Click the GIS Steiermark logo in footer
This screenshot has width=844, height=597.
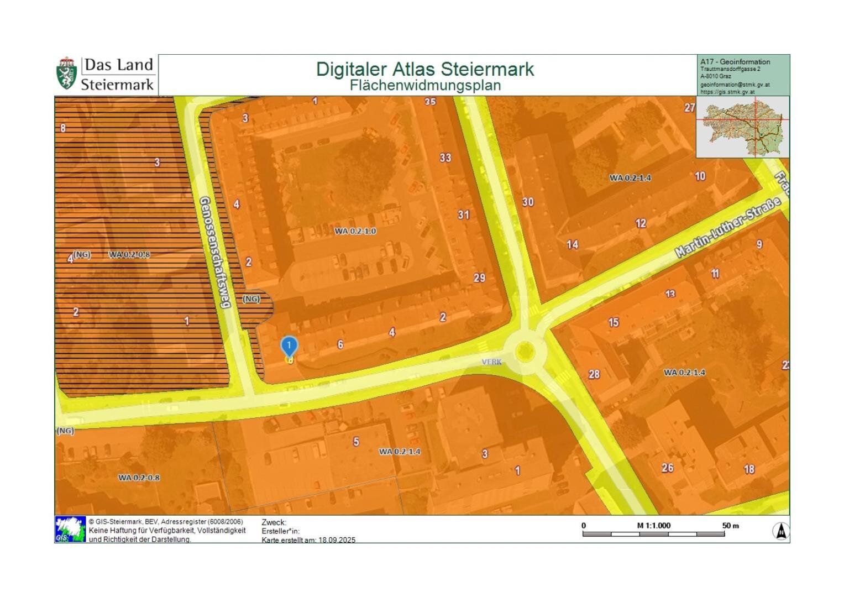[x=70, y=530]
